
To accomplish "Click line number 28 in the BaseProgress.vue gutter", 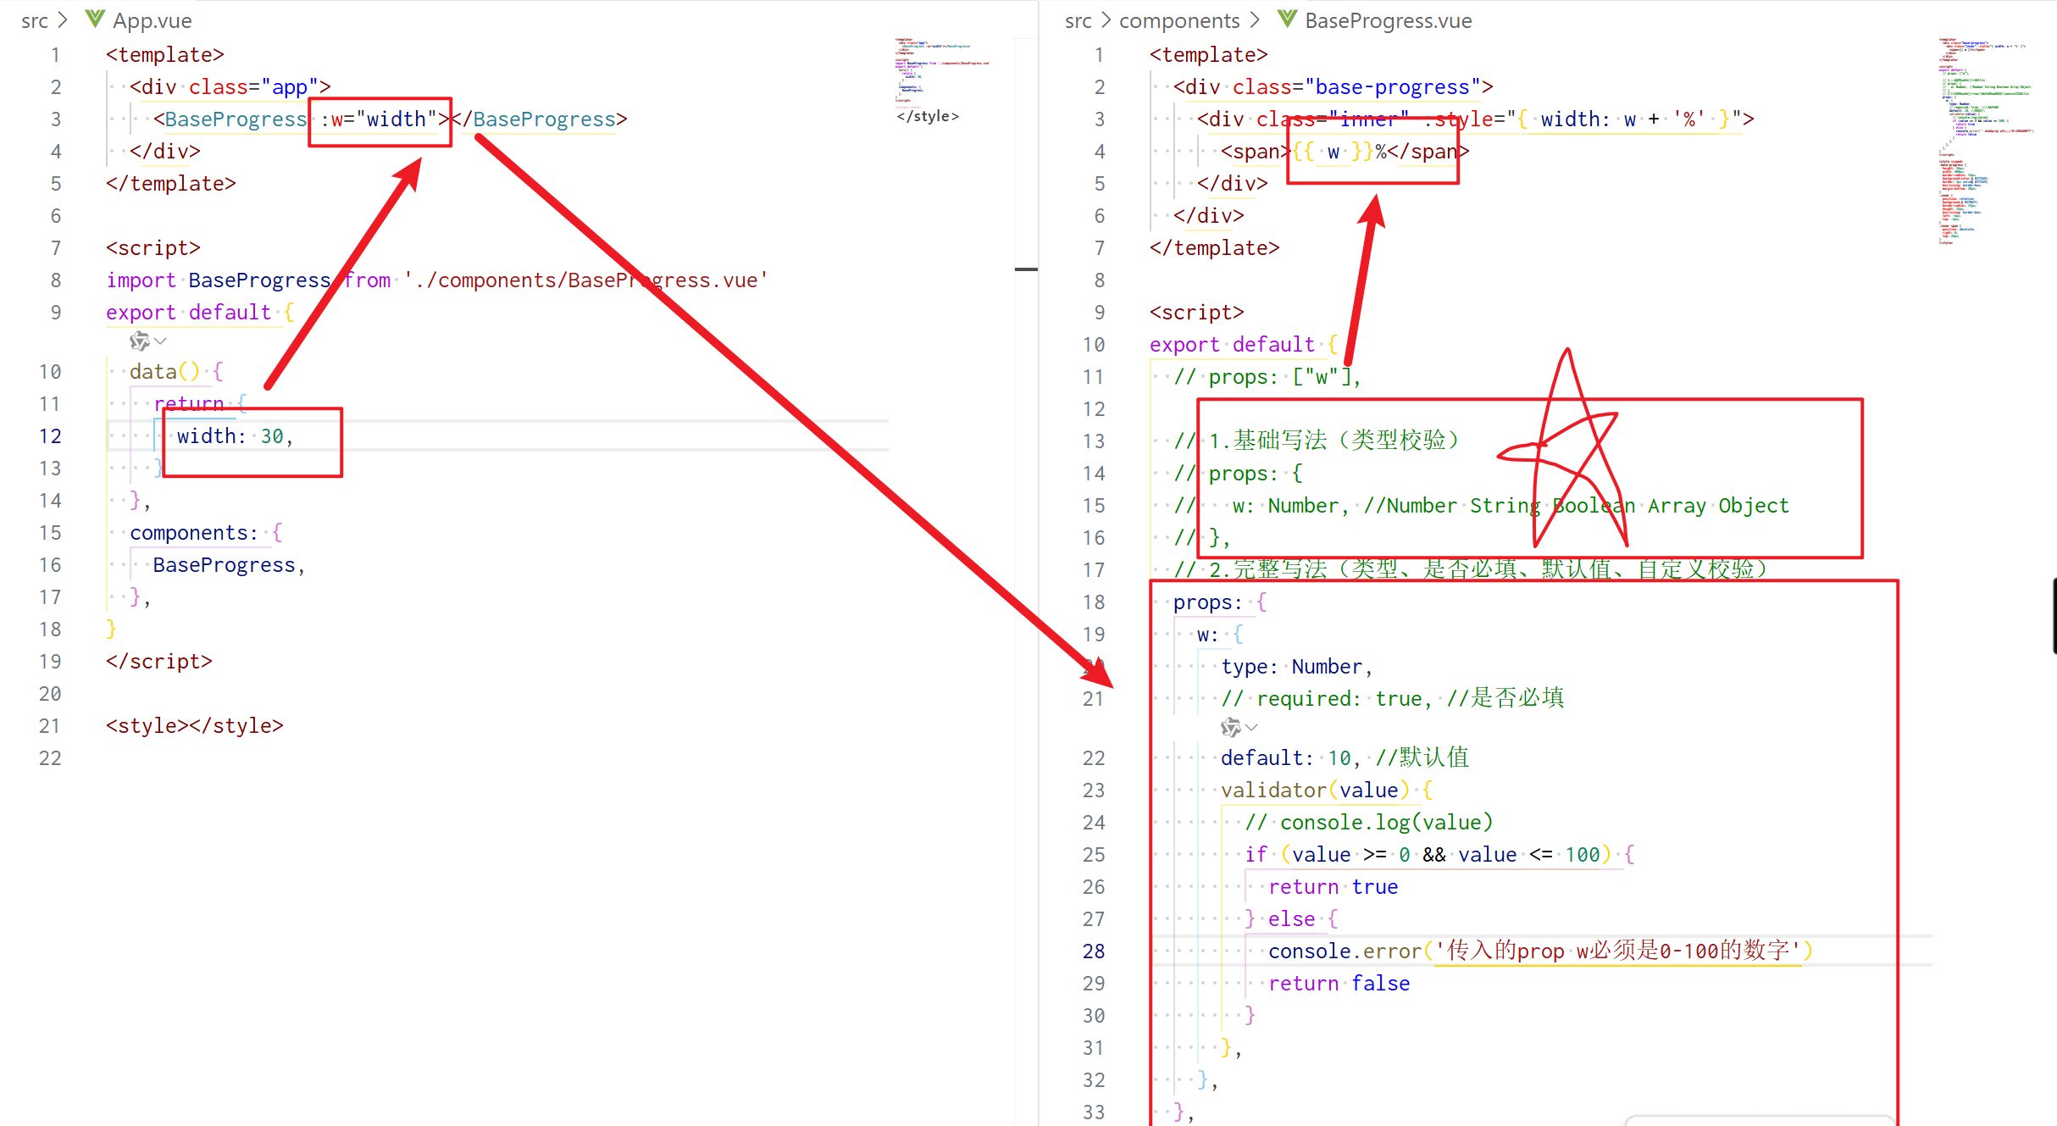I will (x=1093, y=951).
